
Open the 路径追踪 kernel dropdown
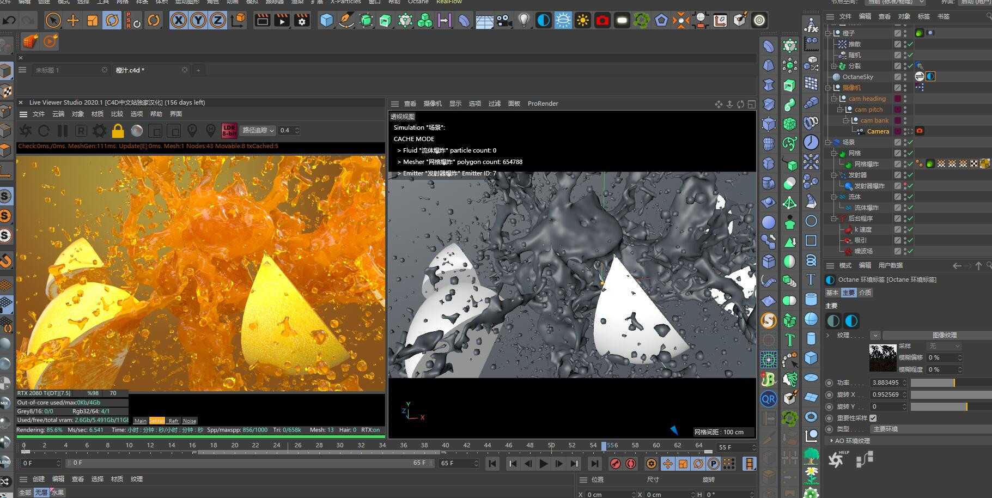coord(258,130)
